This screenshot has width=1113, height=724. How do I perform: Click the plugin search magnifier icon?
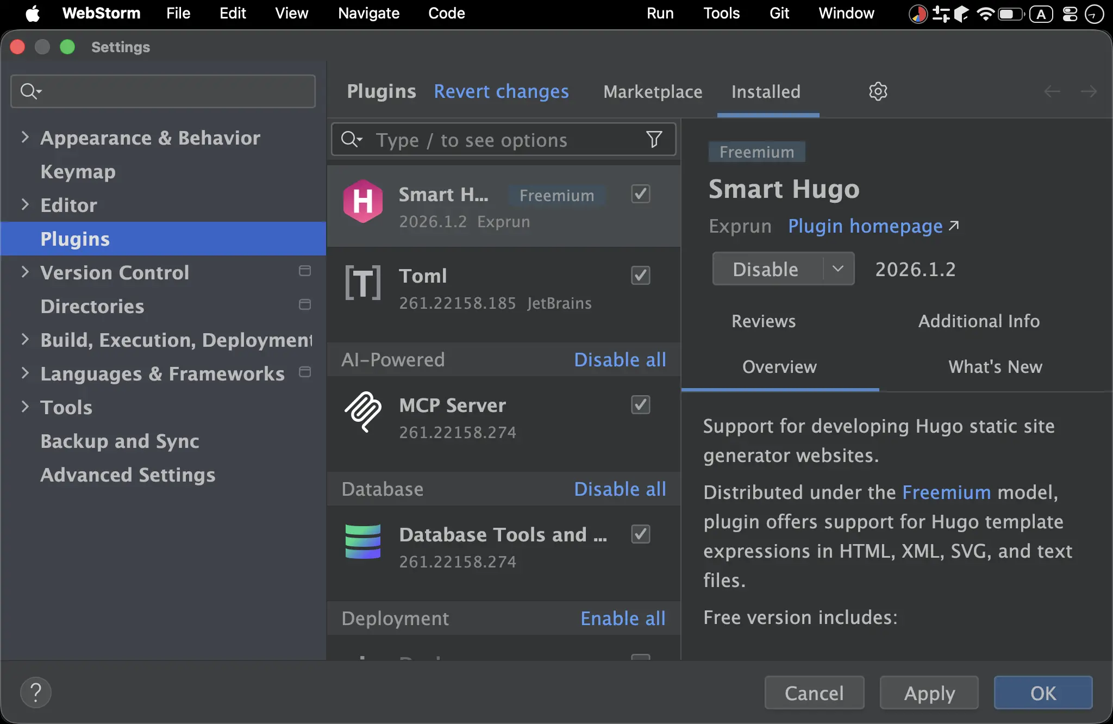tap(351, 140)
